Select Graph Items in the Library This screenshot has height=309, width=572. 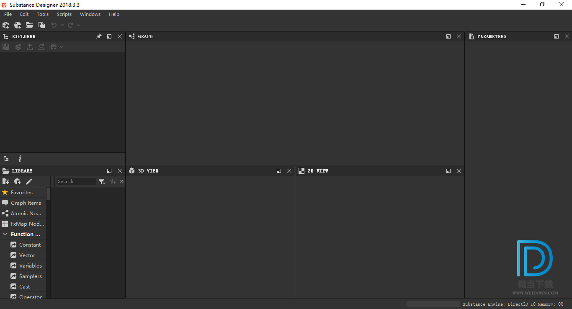point(23,203)
